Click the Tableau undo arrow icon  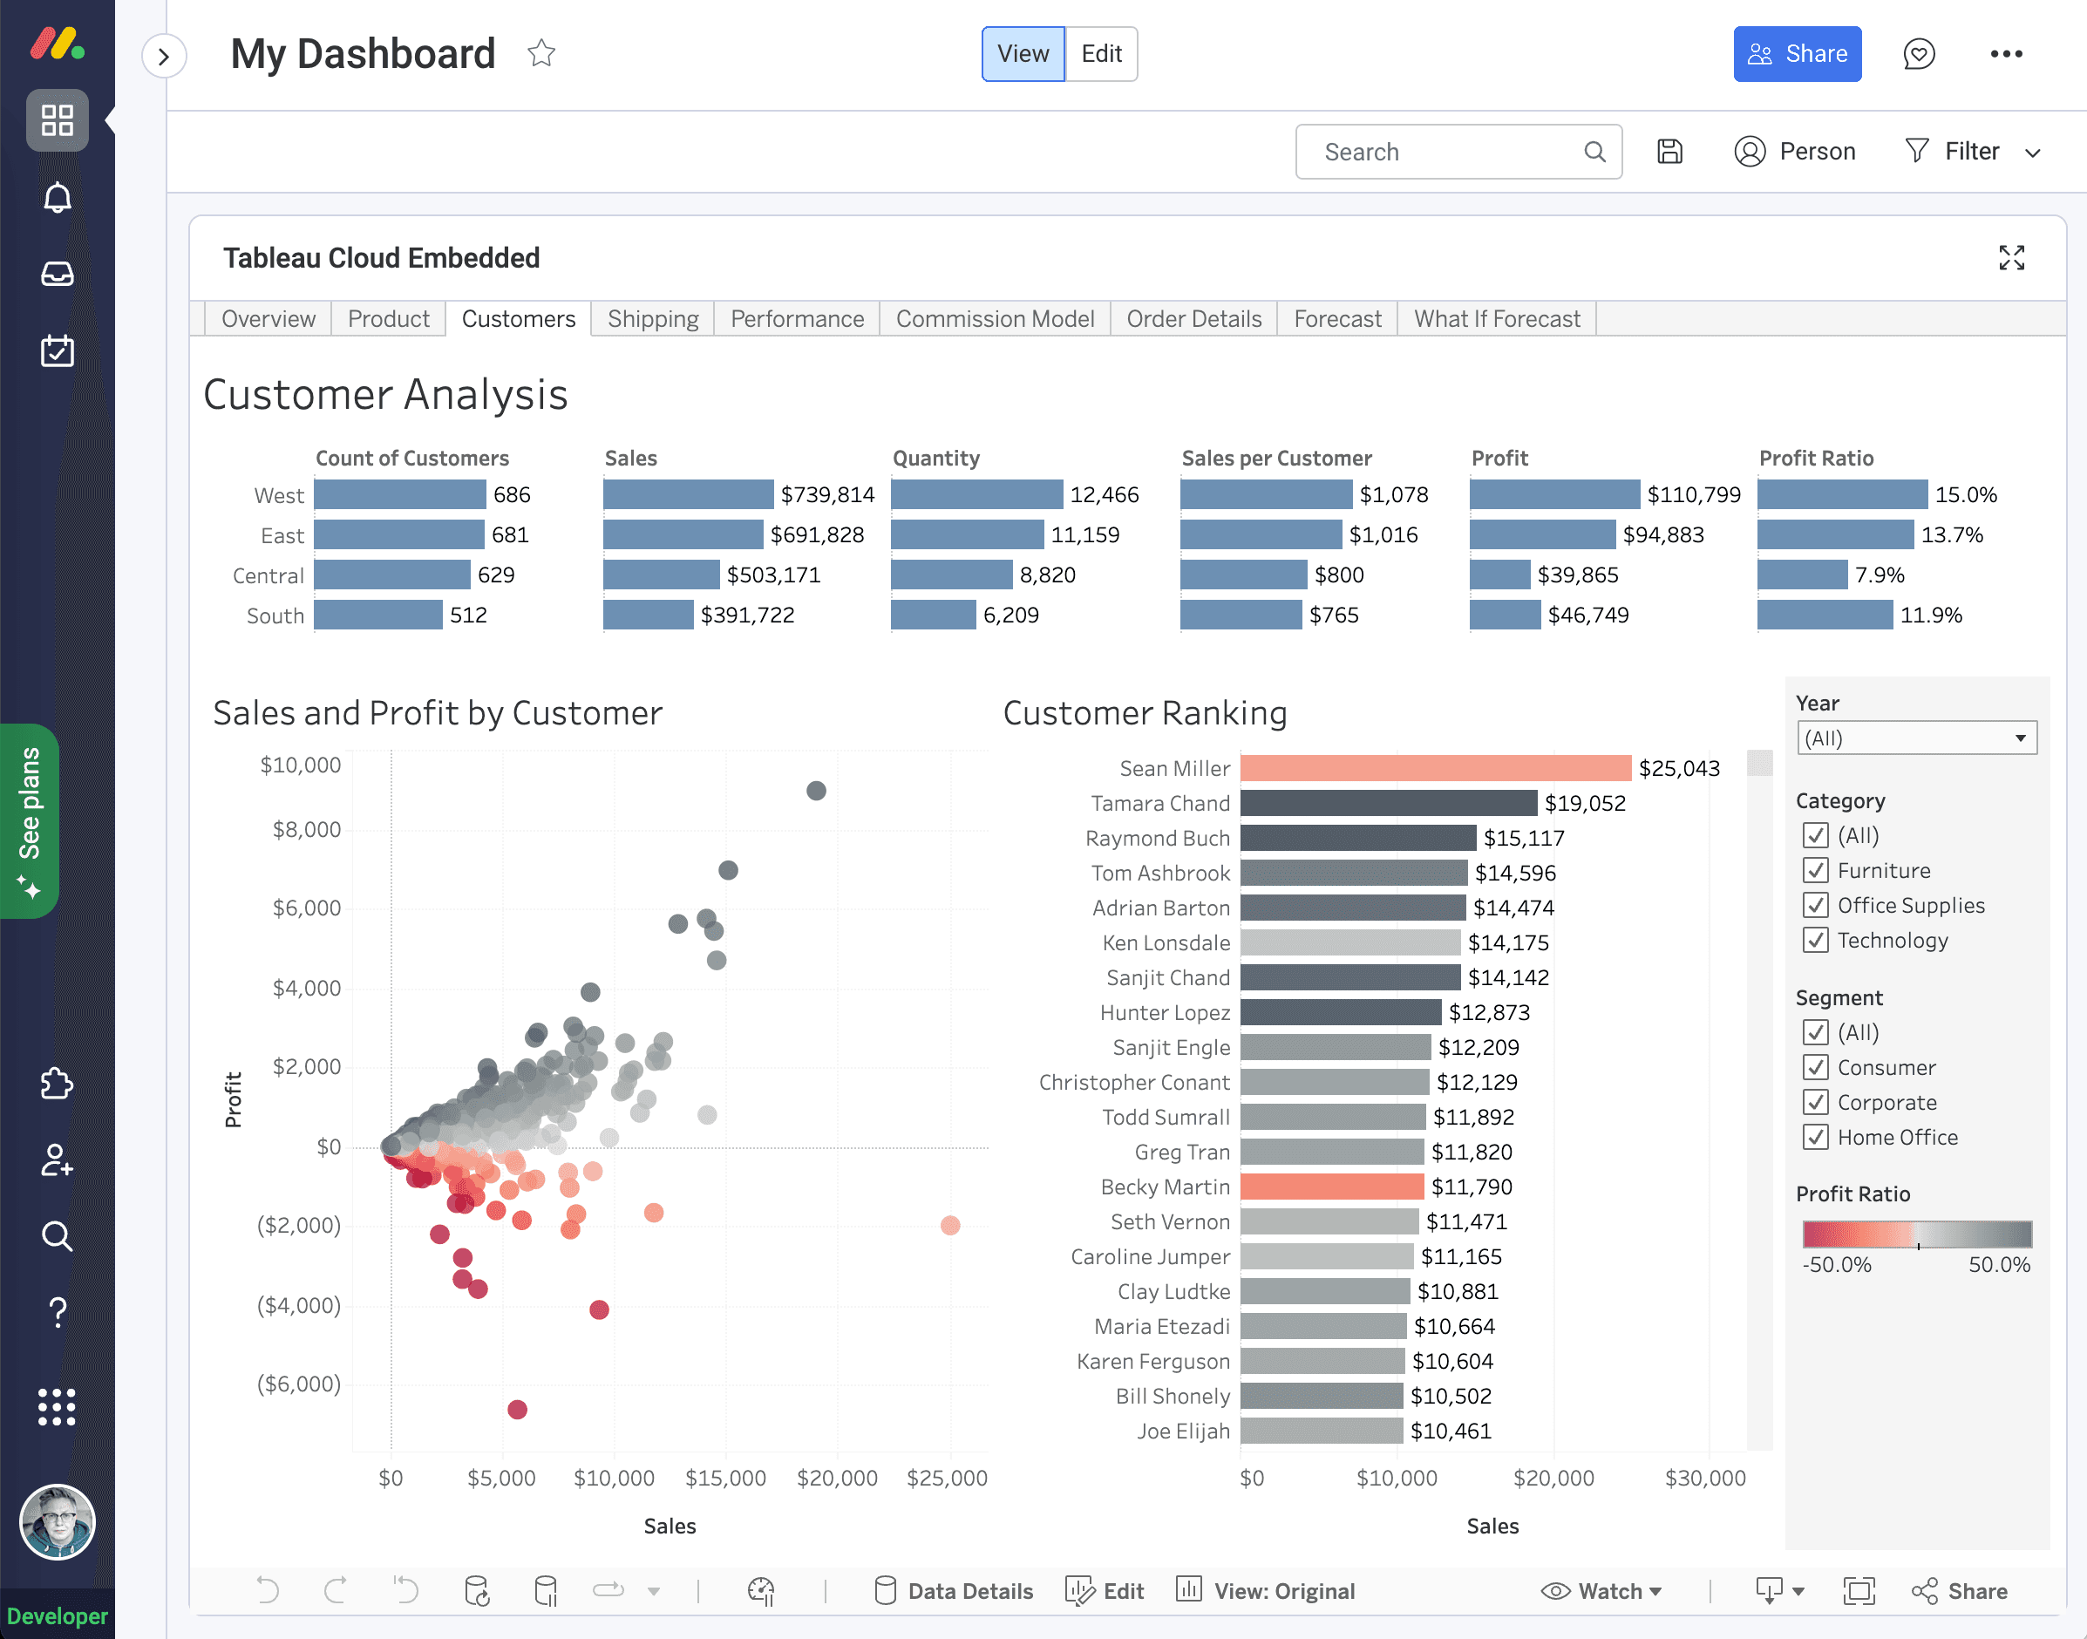[268, 1590]
